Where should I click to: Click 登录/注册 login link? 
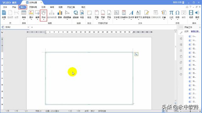click(x=179, y=3)
